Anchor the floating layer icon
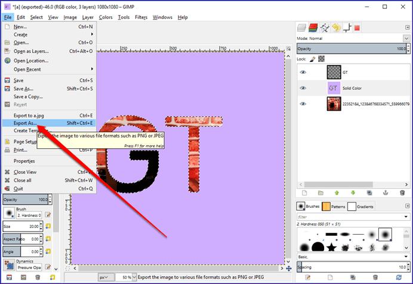This screenshot has height=284, width=413. [x=386, y=193]
